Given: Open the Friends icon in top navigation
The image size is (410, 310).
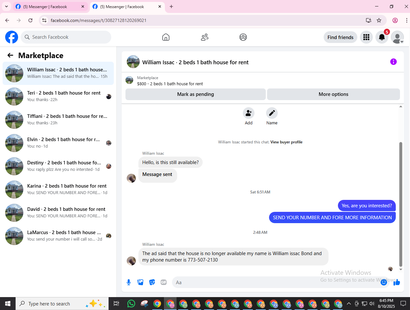Looking at the screenshot, I should 205,37.
